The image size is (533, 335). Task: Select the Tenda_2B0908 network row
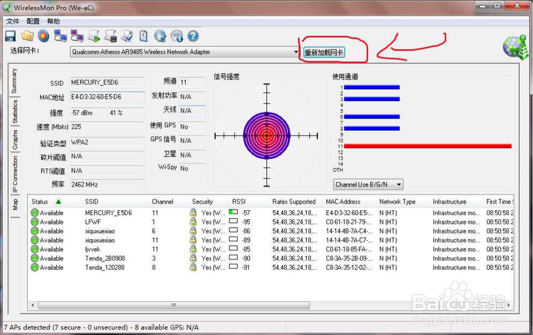tap(271, 258)
